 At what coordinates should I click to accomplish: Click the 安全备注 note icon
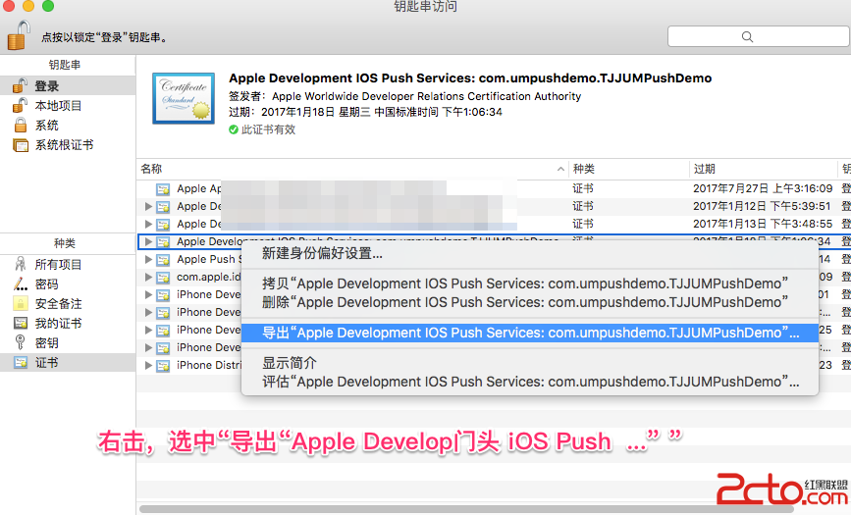pyautogui.click(x=20, y=303)
